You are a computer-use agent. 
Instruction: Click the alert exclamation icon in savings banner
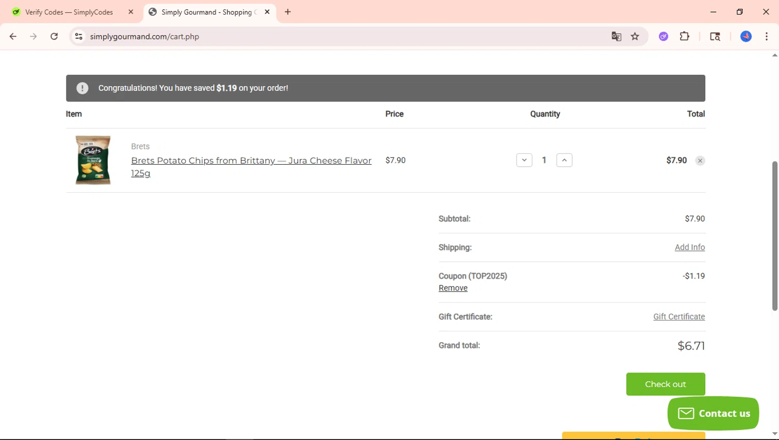83,88
